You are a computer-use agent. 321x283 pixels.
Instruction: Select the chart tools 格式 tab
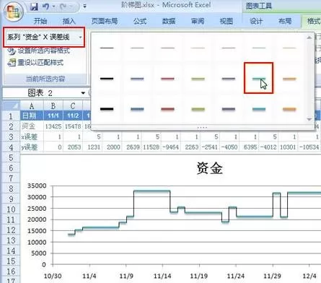(312, 21)
